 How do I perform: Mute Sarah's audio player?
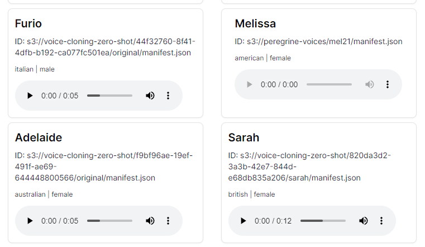coord(363,221)
